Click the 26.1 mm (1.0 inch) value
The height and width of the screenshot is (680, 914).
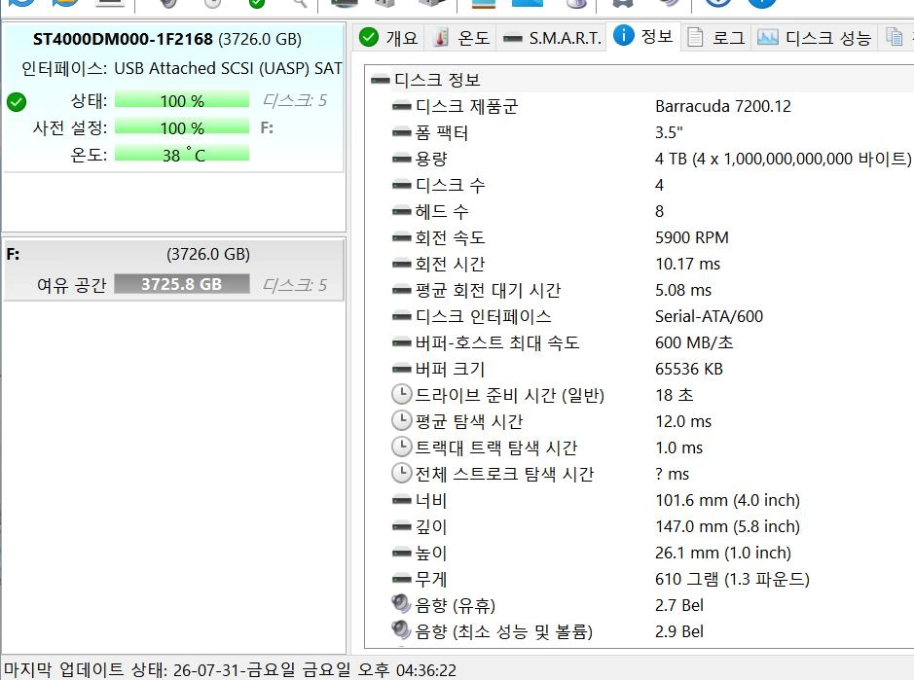point(723,553)
